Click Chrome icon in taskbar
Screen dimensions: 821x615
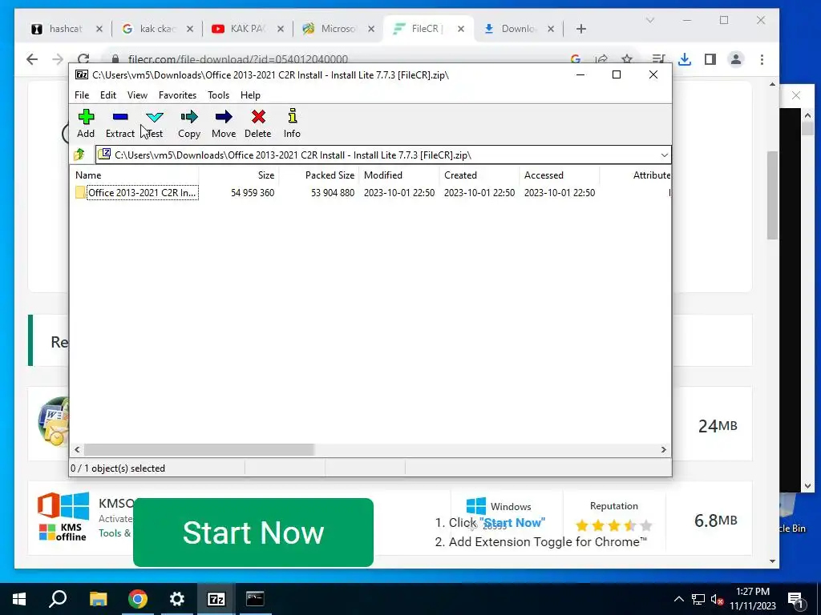(x=138, y=599)
